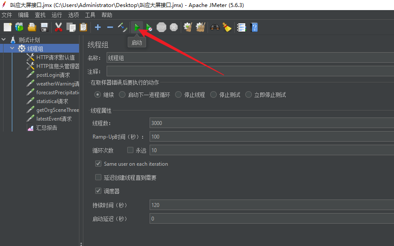Image resolution: width=394 pixels, height=246 pixels.
Task: Toggle the 永远 loop checkbox
Action: (130, 150)
